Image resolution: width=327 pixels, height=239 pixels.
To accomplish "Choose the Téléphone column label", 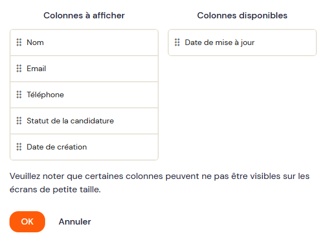I will 45,94.
